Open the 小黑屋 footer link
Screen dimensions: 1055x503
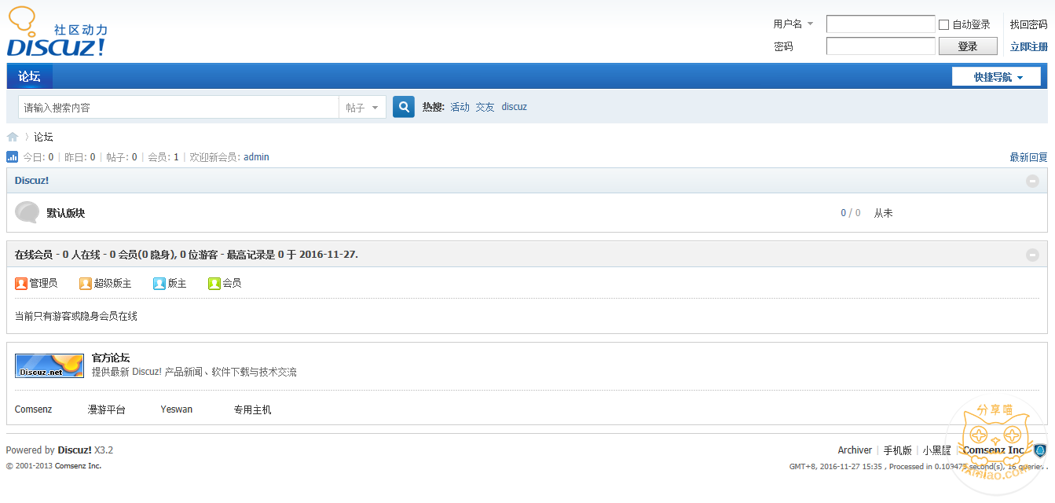coord(936,450)
